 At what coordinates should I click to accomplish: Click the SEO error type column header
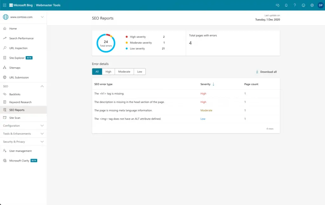pos(103,84)
